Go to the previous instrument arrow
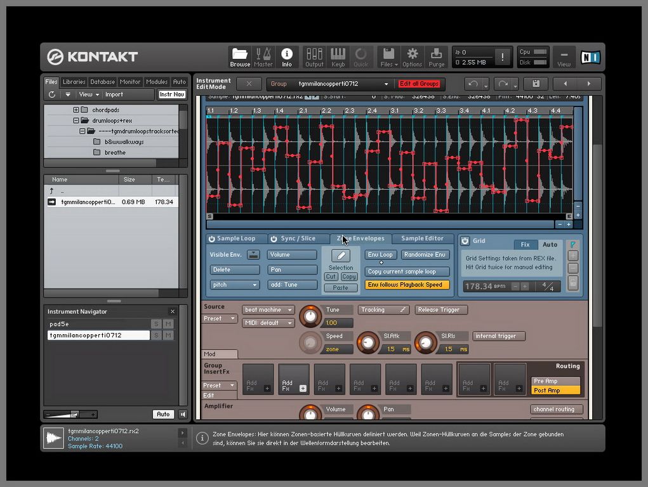This screenshot has width=648, height=487. pos(565,84)
